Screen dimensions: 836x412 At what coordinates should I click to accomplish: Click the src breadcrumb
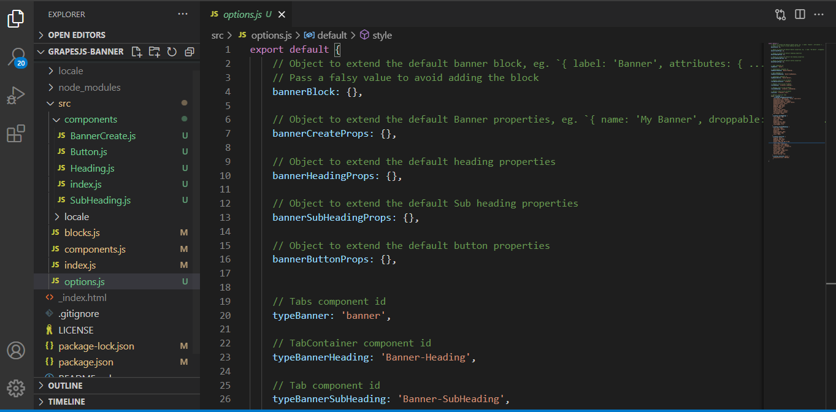pos(217,36)
